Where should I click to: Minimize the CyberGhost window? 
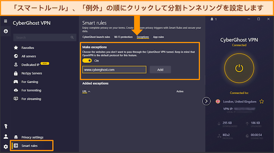(249, 19)
